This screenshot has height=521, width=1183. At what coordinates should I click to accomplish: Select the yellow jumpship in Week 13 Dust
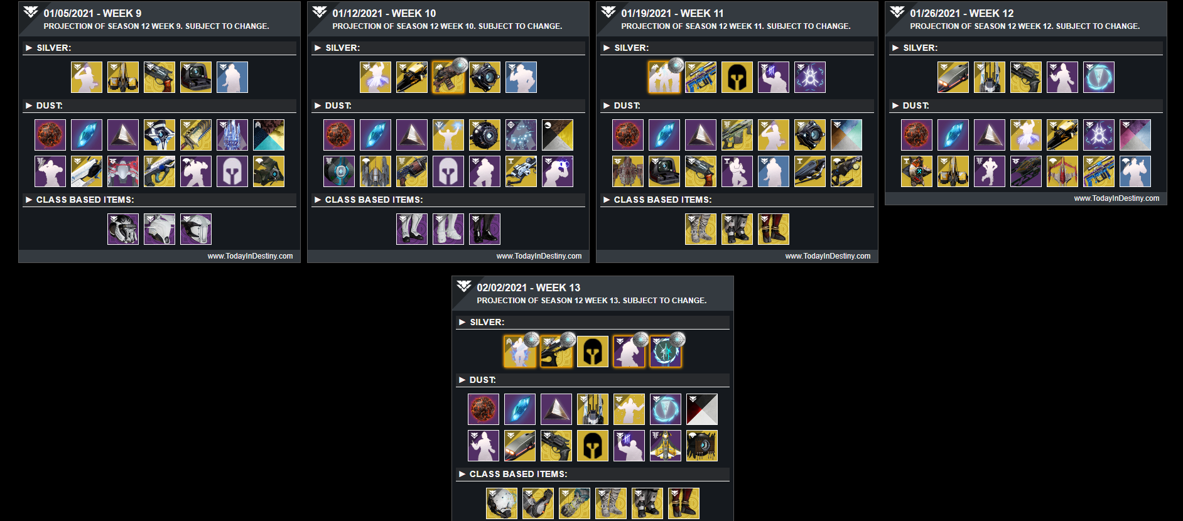pyautogui.click(x=666, y=446)
